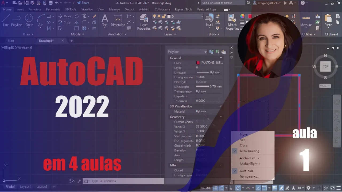
Task: Select the Dimension tool
Action: click(118, 20)
